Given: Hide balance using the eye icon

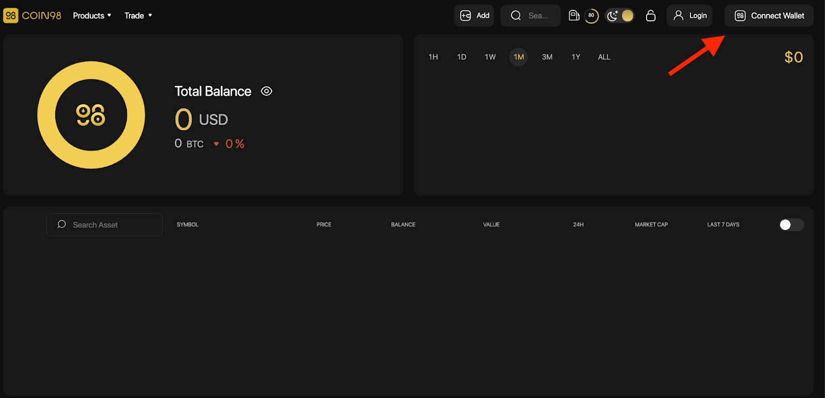Looking at the screenshot, I should click(267, 91).
